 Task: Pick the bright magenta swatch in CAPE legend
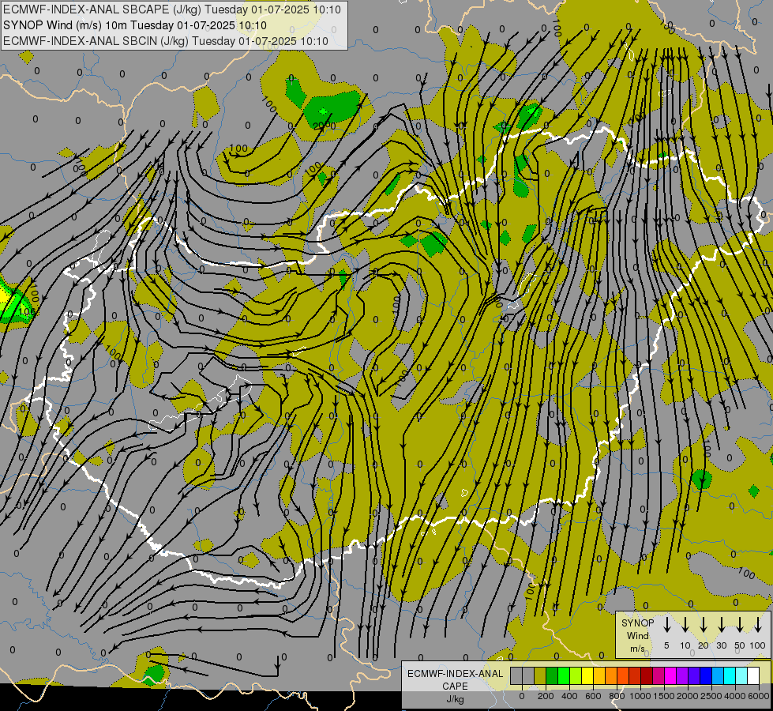(670, 675)
